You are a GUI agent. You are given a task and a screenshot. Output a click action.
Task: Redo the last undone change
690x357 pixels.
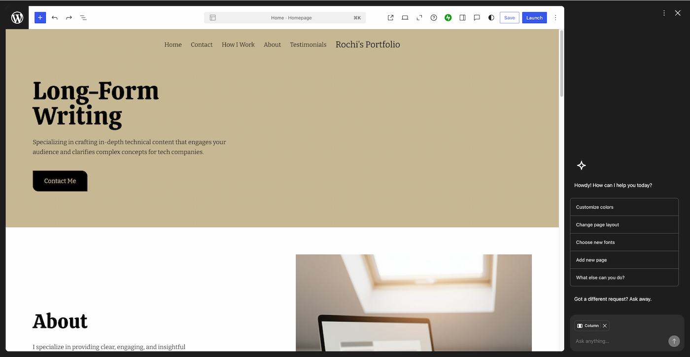(69, 18)
